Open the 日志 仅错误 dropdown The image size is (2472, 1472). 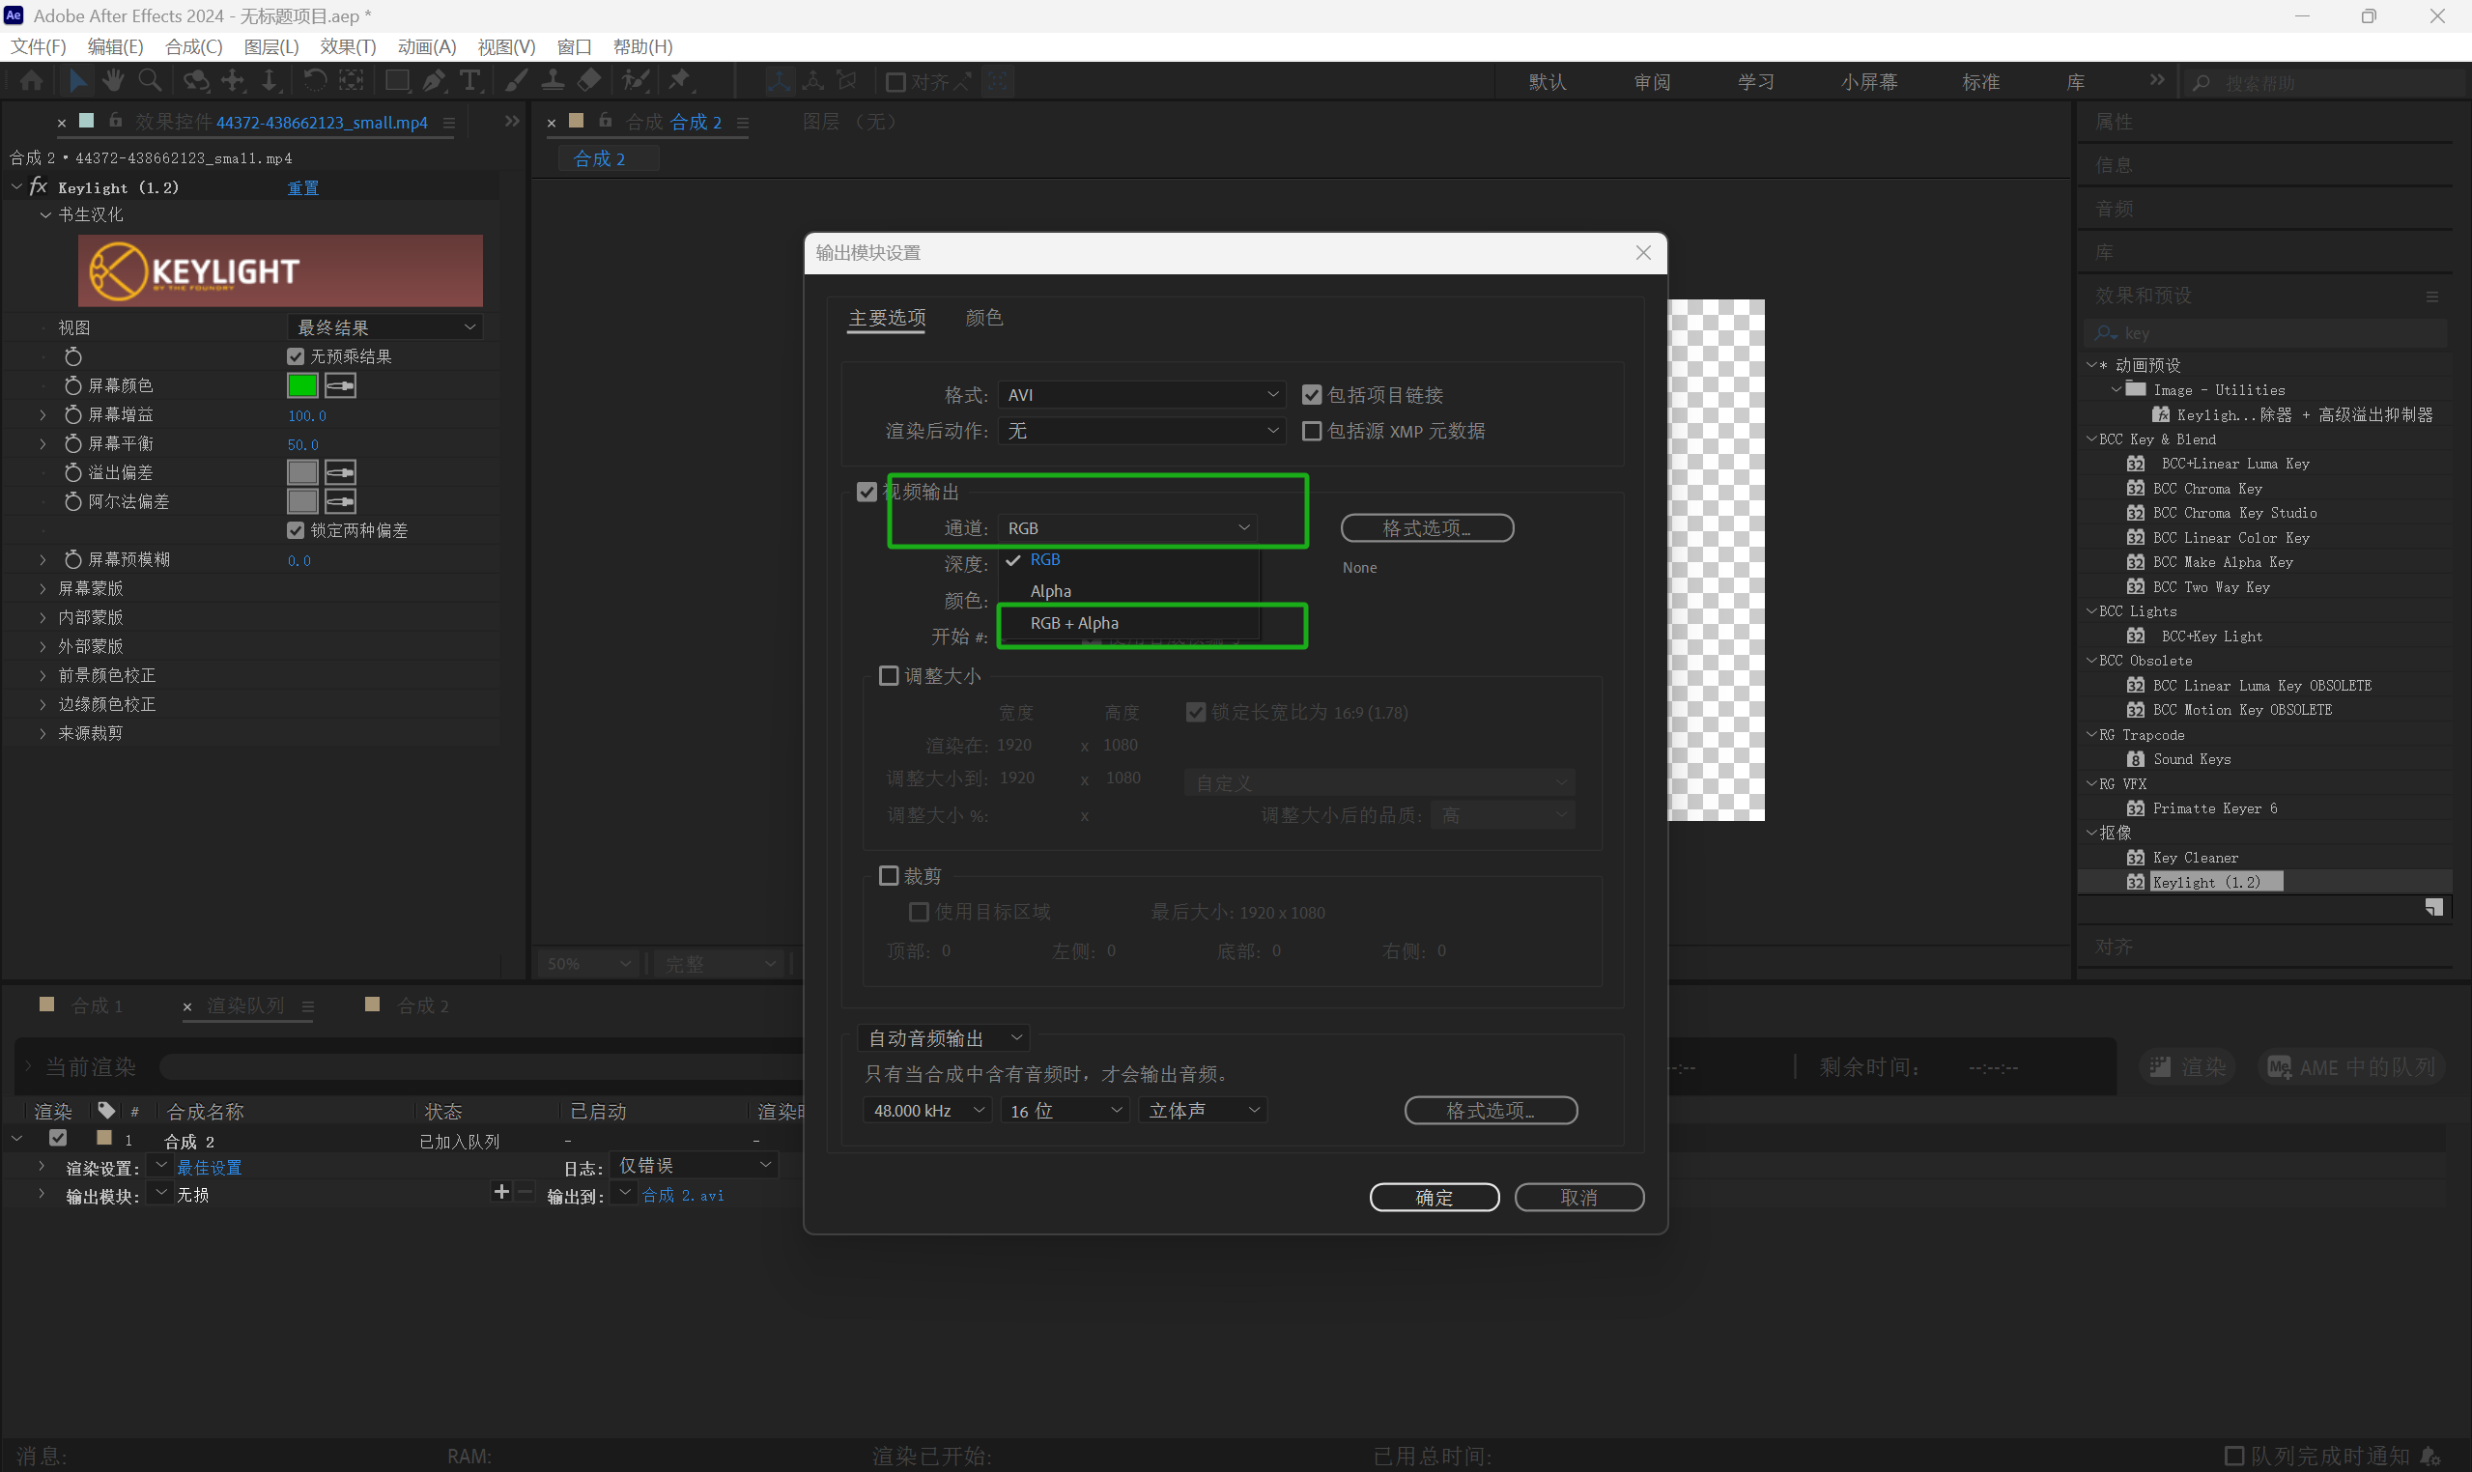[695, 1166]
